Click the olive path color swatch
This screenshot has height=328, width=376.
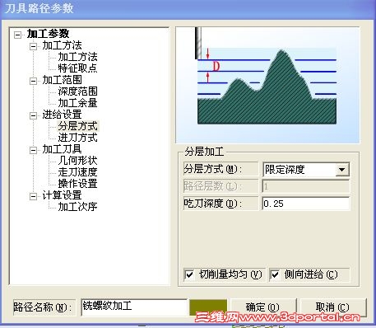208,307
